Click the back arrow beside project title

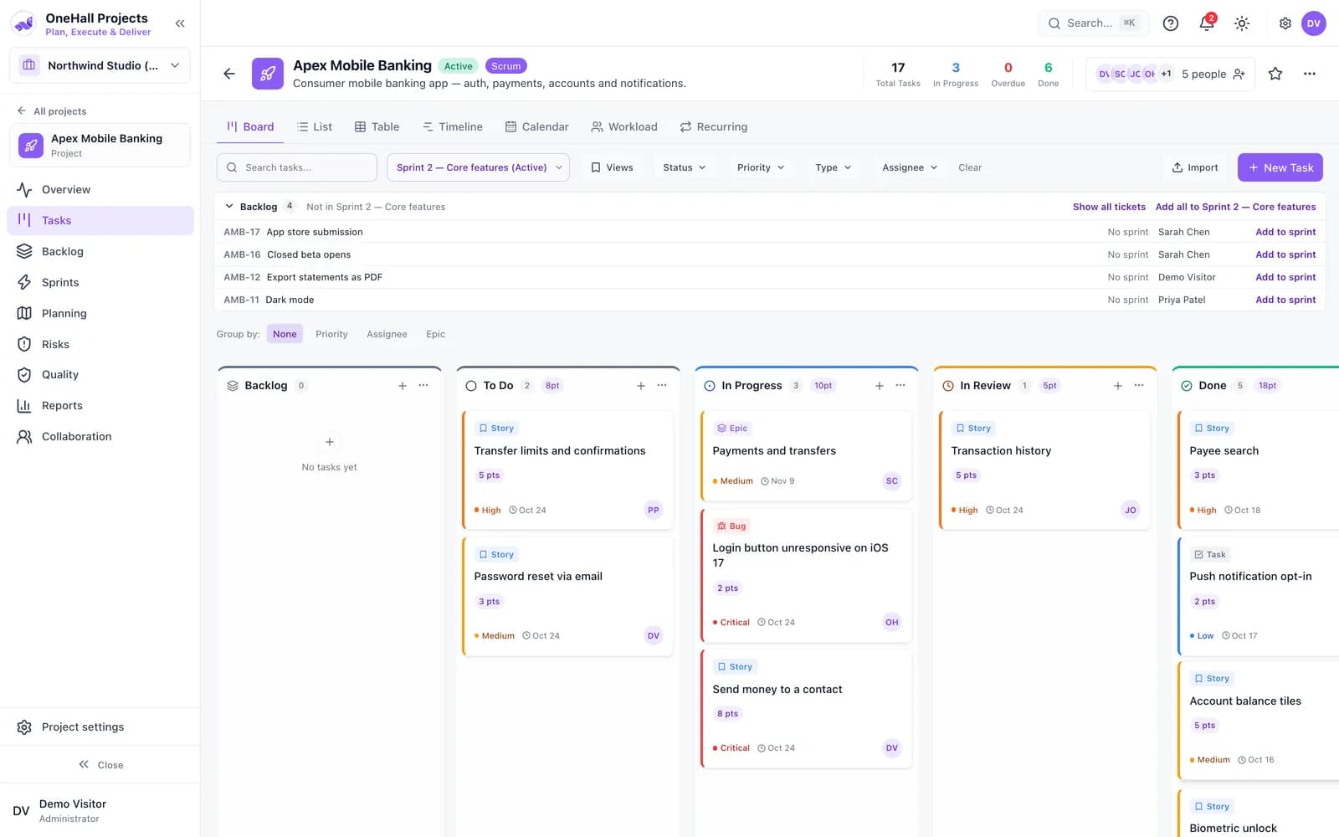(x=229, y=74)
